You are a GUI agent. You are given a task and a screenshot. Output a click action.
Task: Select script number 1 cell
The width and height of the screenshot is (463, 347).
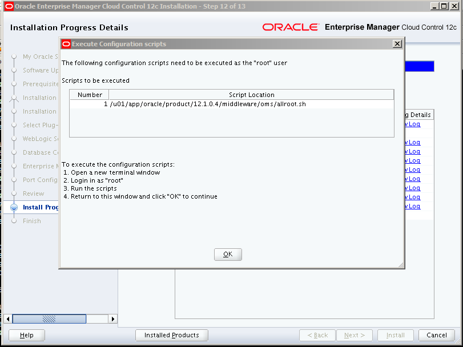(x=90, y=104)
